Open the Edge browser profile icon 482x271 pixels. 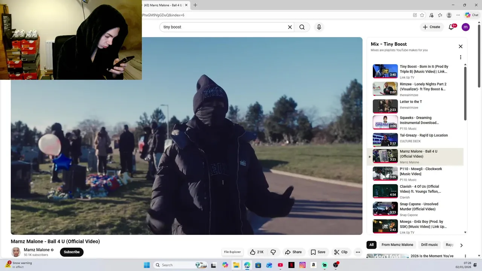(x=449, y=15)
